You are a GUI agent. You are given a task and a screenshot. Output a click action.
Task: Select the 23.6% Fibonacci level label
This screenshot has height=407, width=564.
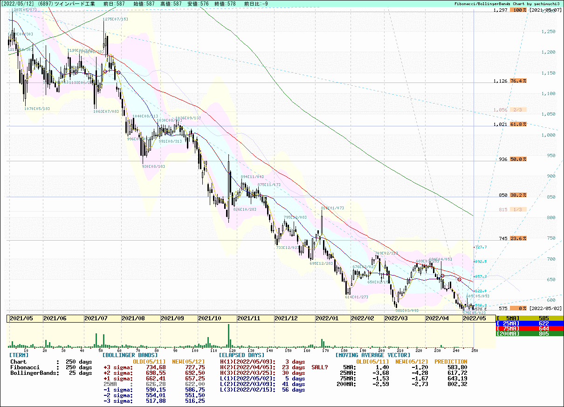point(518,238)
